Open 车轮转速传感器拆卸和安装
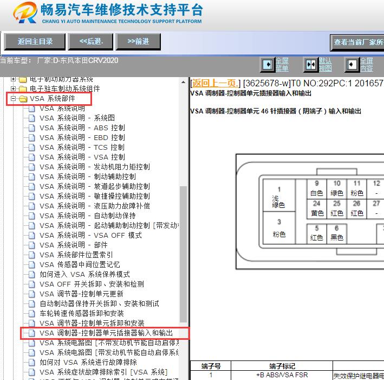The height and width of the screenshot is (380, 384). tap(82, 313)
